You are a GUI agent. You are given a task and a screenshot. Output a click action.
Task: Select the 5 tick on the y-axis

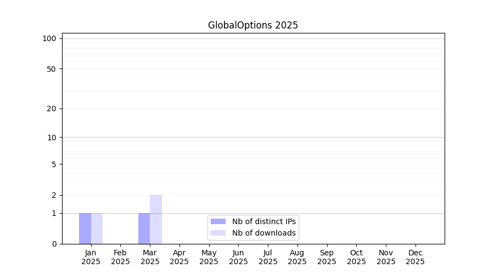click(54, 164)
